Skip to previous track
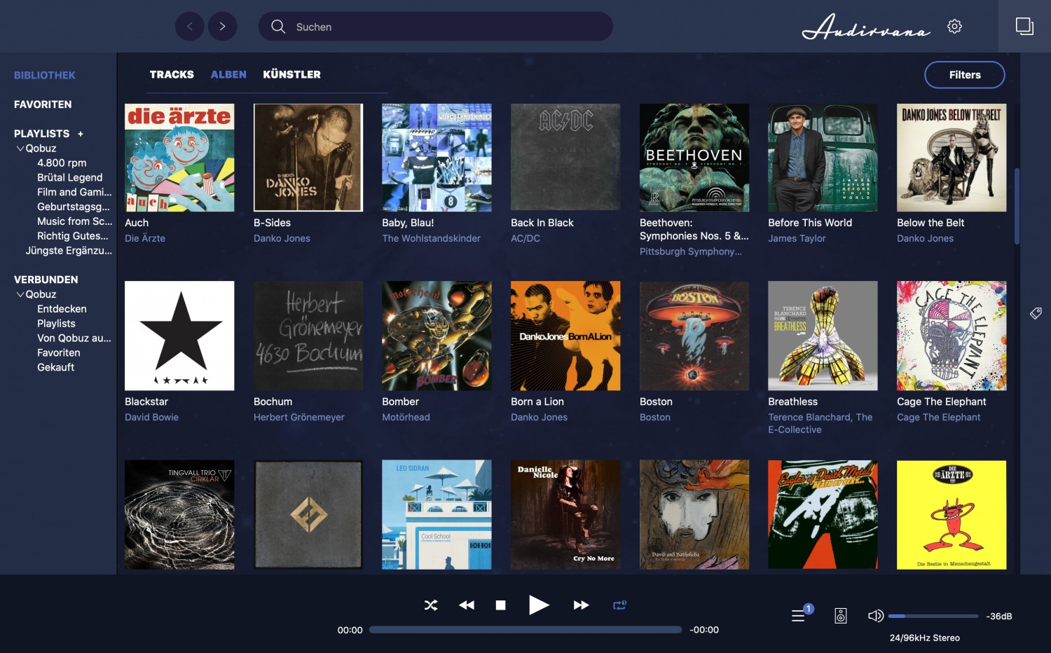The height and width of the screenshot is (653, 1051). (467, 605)
